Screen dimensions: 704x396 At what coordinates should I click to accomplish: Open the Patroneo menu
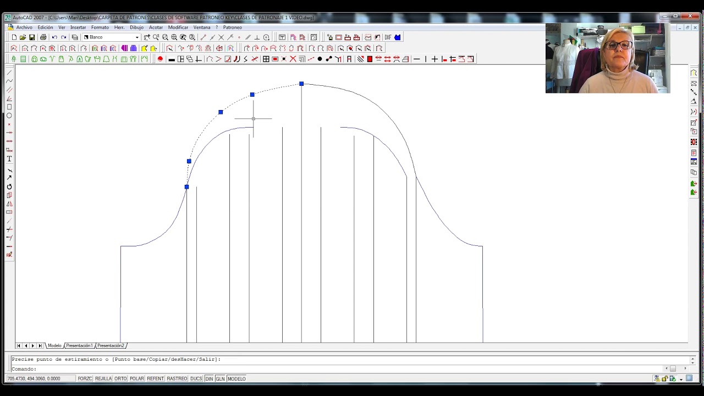[232, 27]
